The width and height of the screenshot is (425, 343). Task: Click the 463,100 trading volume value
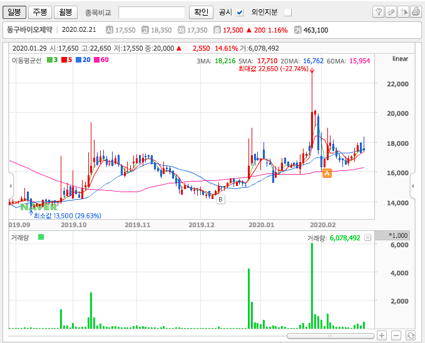tap(315, 30)
